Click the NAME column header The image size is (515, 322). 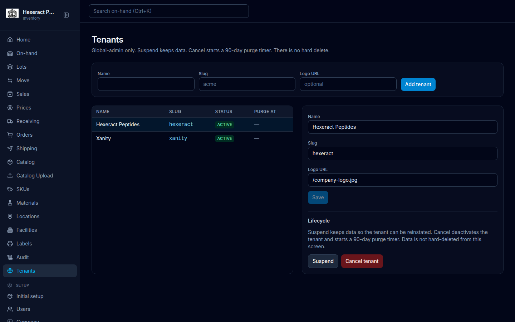[103, 112]
